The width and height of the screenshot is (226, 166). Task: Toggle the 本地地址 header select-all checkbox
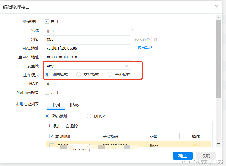(x=52, y=136)
